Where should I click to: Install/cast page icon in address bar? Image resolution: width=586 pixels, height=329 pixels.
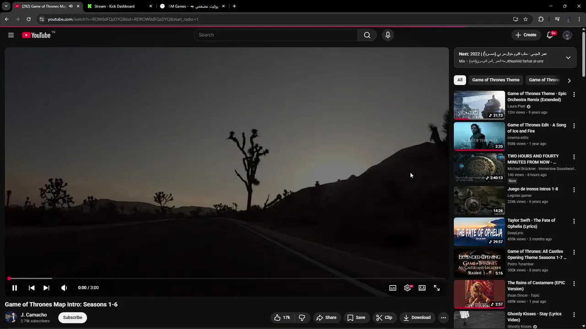(x=515, y=19)
